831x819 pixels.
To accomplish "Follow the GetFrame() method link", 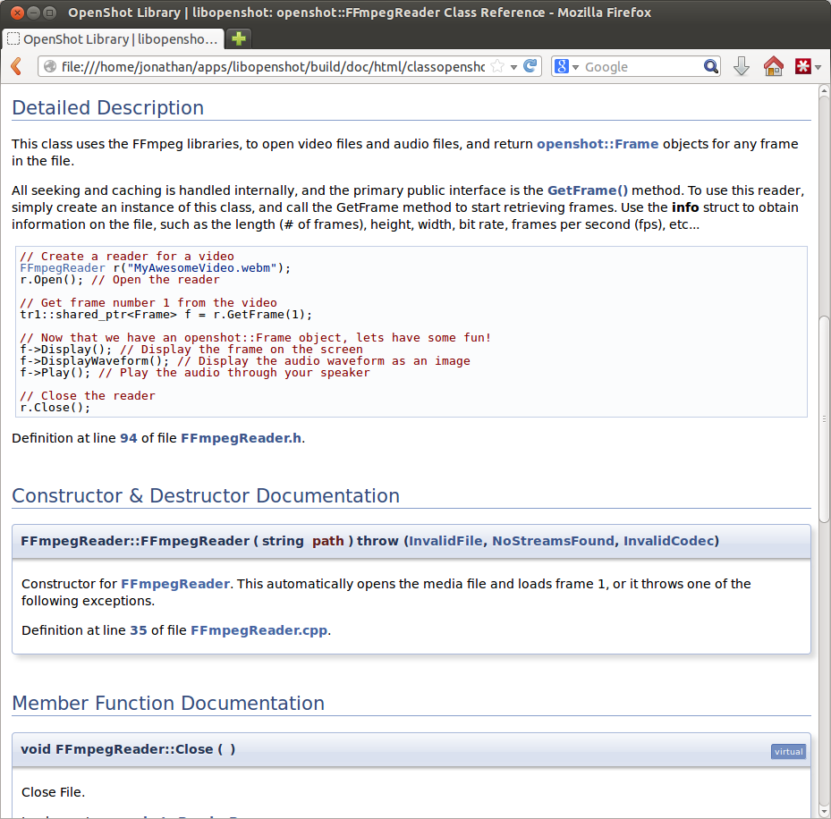I will point(587,190).
